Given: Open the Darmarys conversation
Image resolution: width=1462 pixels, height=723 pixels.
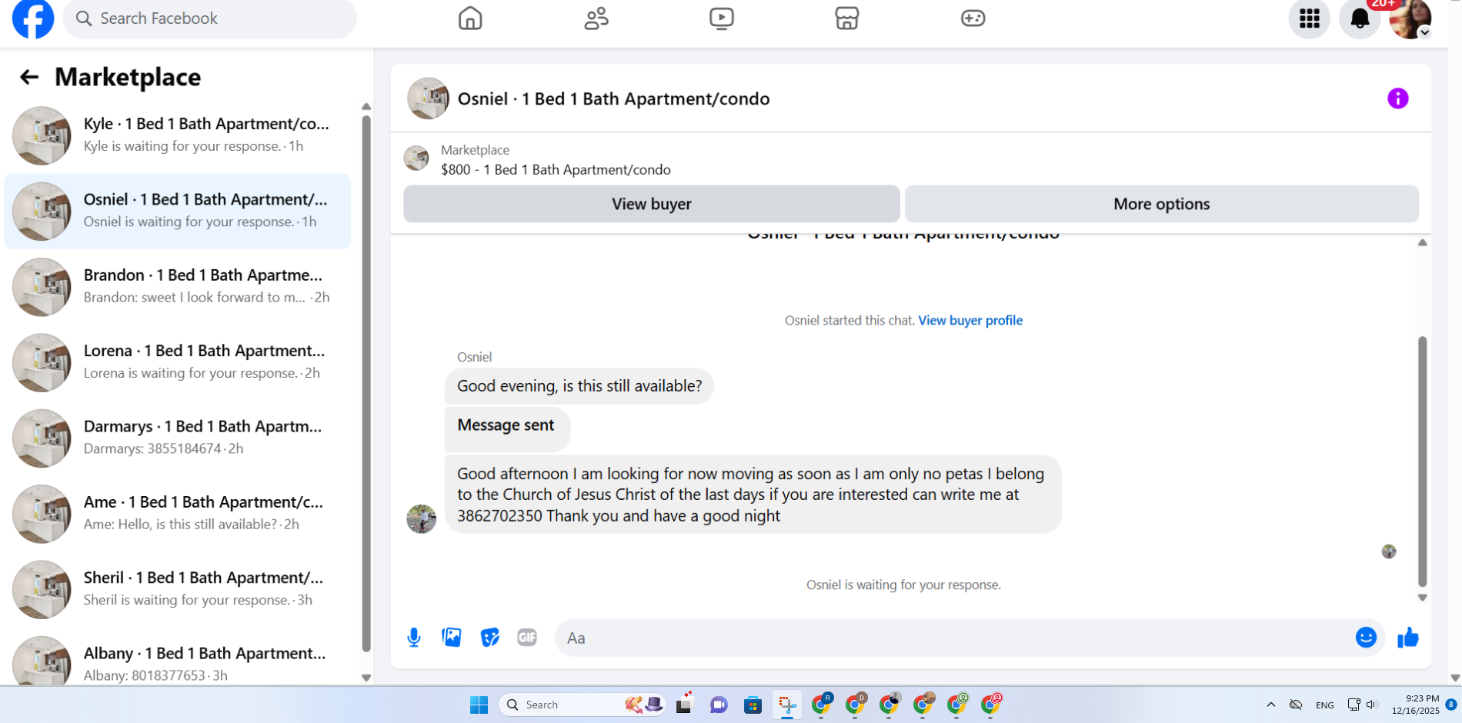Looking at the screenshot, I should click(178, 438).
